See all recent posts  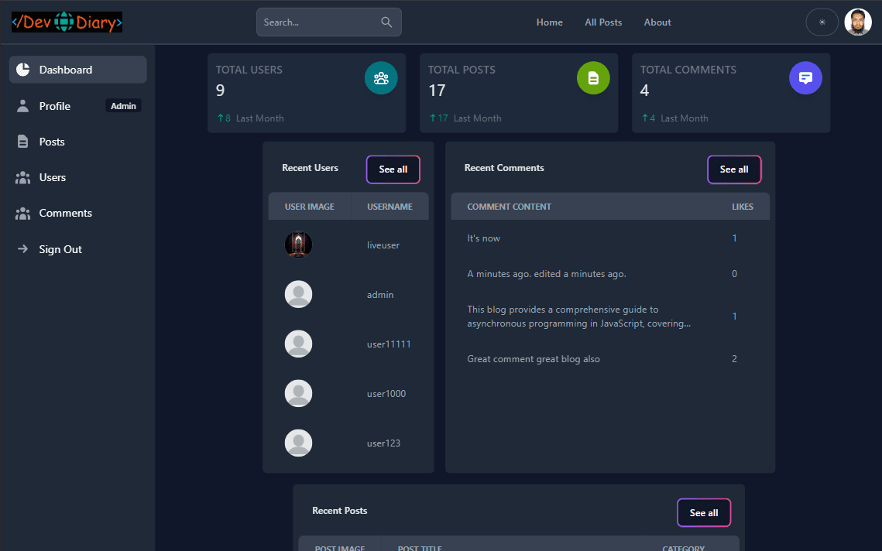pyautogui.click(x=704, y=512)
